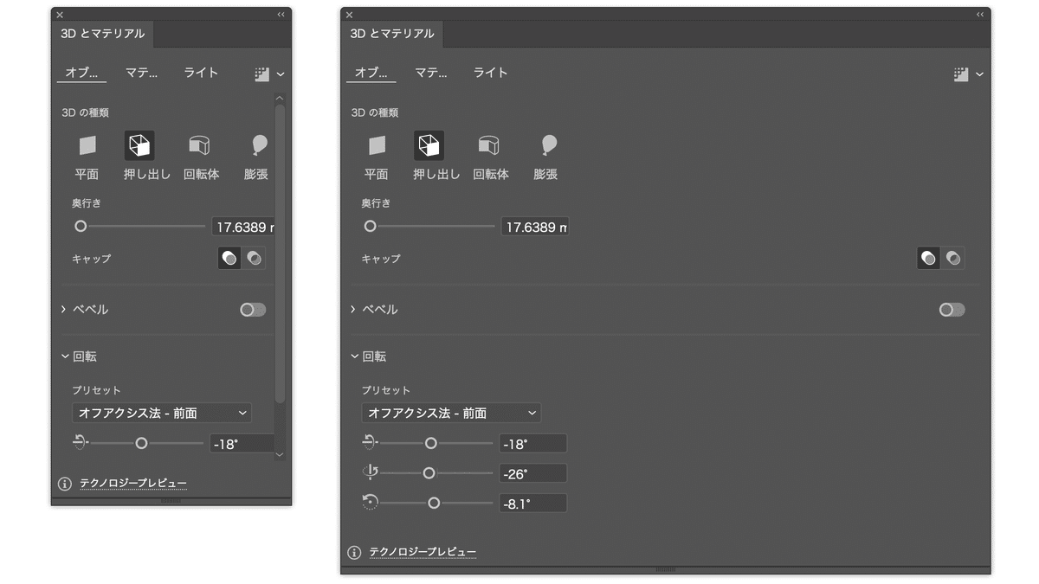The height and width of the screenshot is (584, 1039).
Task: Toggle ベベル switch in left panel
Action: tap(253, 310)
